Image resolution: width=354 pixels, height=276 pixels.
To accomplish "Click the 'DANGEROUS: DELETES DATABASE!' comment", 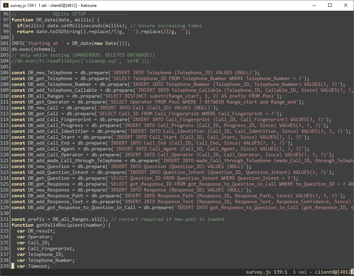I will click(x=113, y=55).
